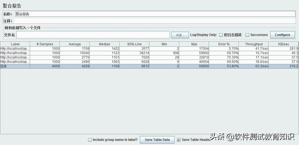Click the KB/sec column header

[284, 44]
